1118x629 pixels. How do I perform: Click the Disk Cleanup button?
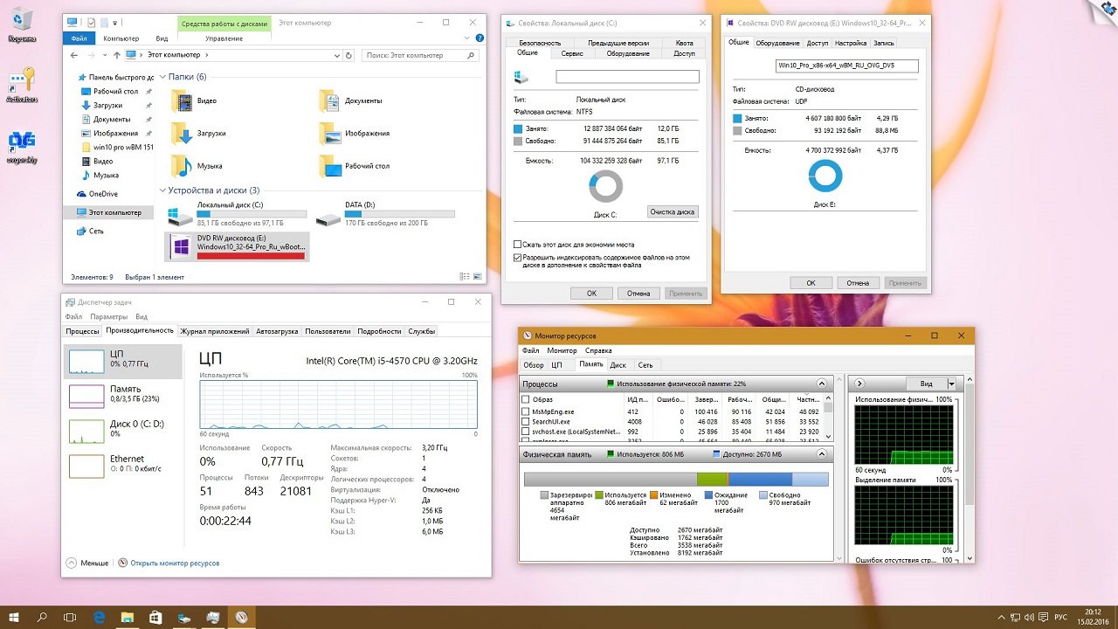click(673, 211)
